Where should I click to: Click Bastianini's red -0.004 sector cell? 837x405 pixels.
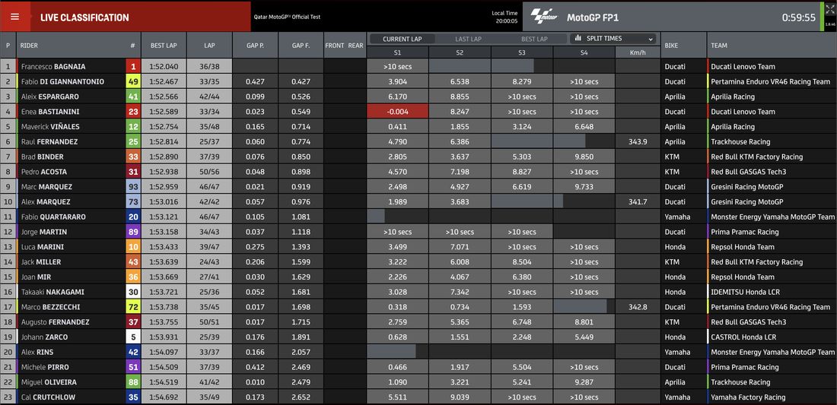[398, 112]
